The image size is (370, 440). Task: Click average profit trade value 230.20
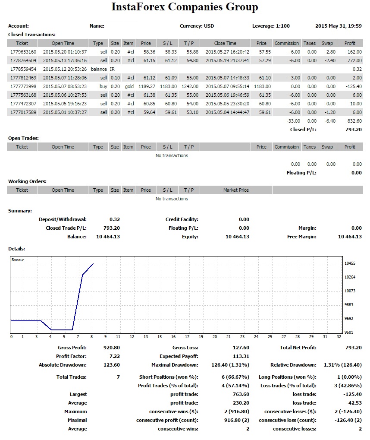click(241, 403)
